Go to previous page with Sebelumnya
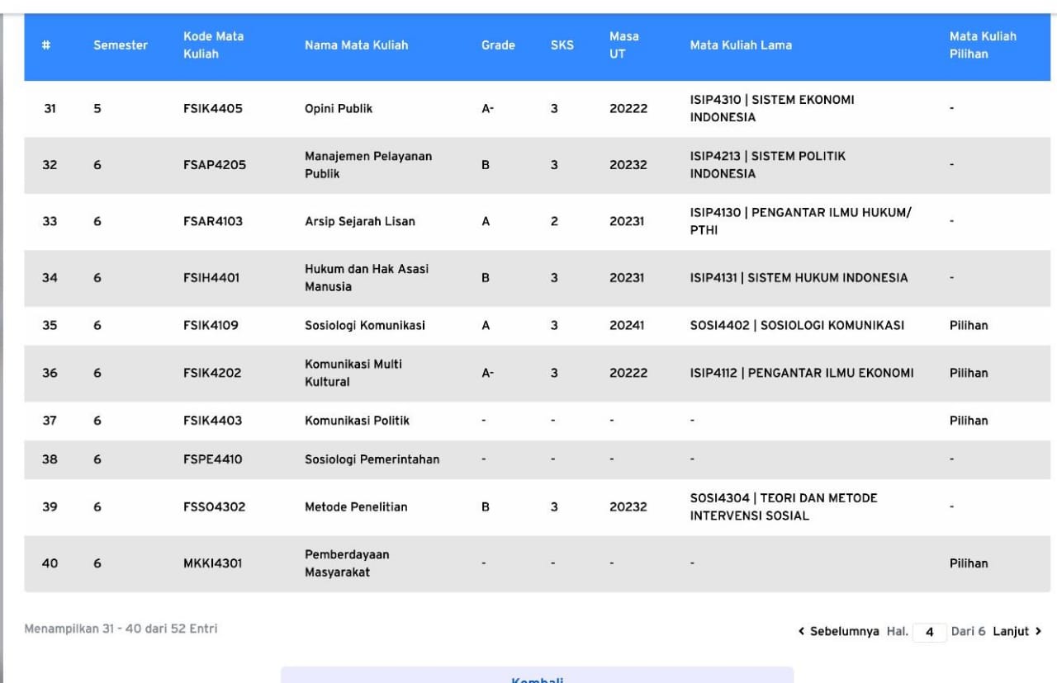Image resolution: width=1057 pixels, height=683 pixels. (x=838, y=632)
